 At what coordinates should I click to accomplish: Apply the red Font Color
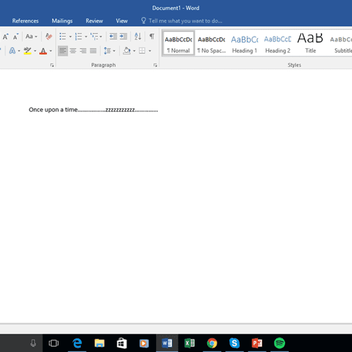43,50
